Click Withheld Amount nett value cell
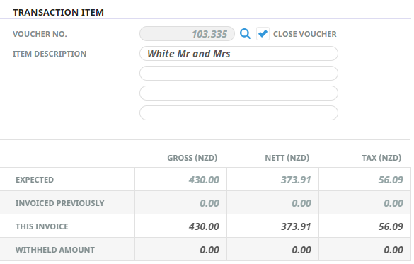 tap(272, 249)
